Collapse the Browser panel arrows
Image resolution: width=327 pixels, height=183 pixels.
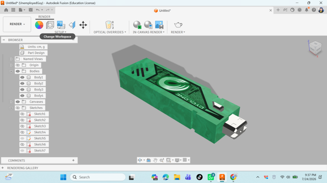[4, 40]
